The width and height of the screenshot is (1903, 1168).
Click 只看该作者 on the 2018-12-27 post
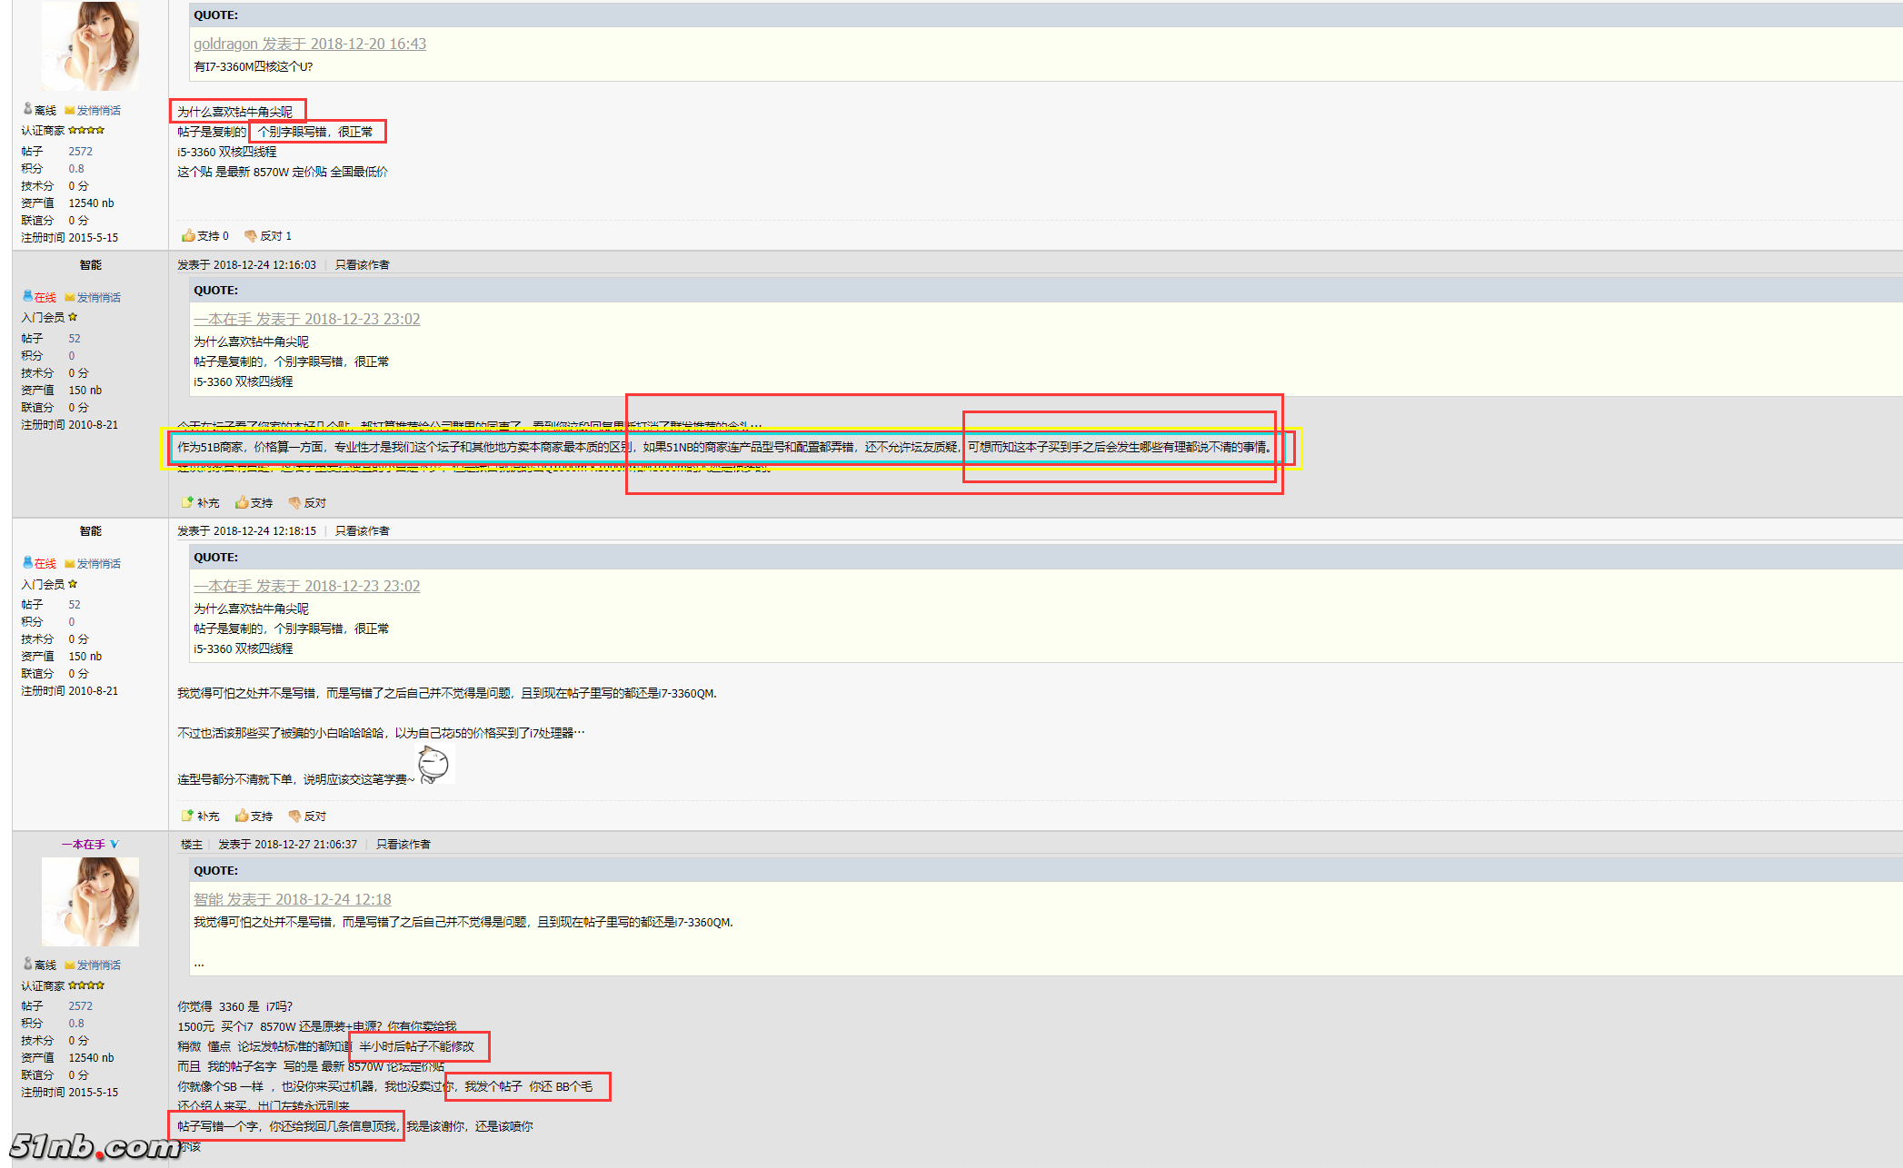[x=403, y=845]
